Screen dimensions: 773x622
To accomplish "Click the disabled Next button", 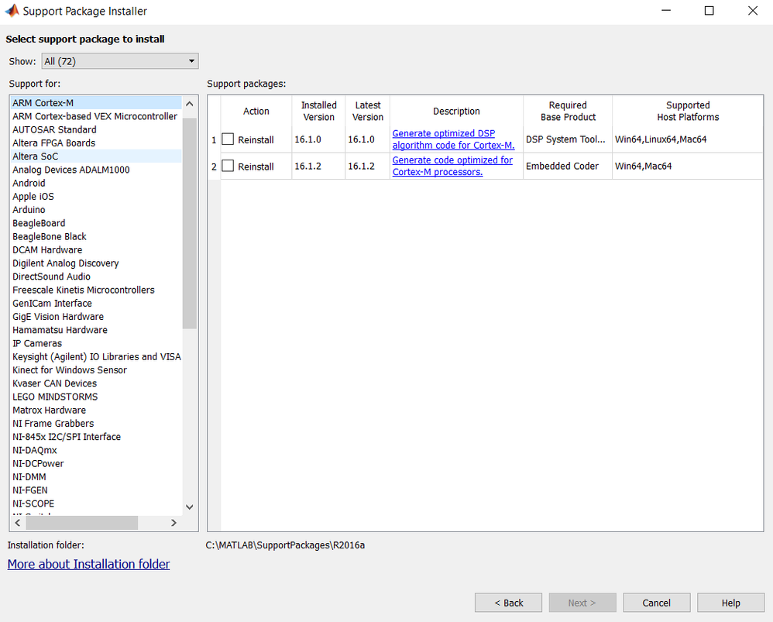I will point(582,603).
